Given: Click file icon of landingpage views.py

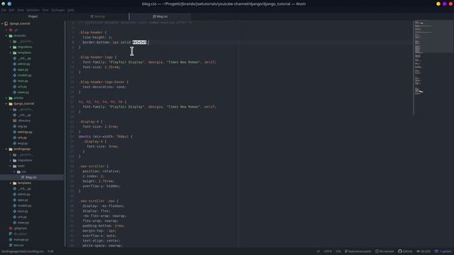Looking at the screenshot, I should tap(15, 222).
